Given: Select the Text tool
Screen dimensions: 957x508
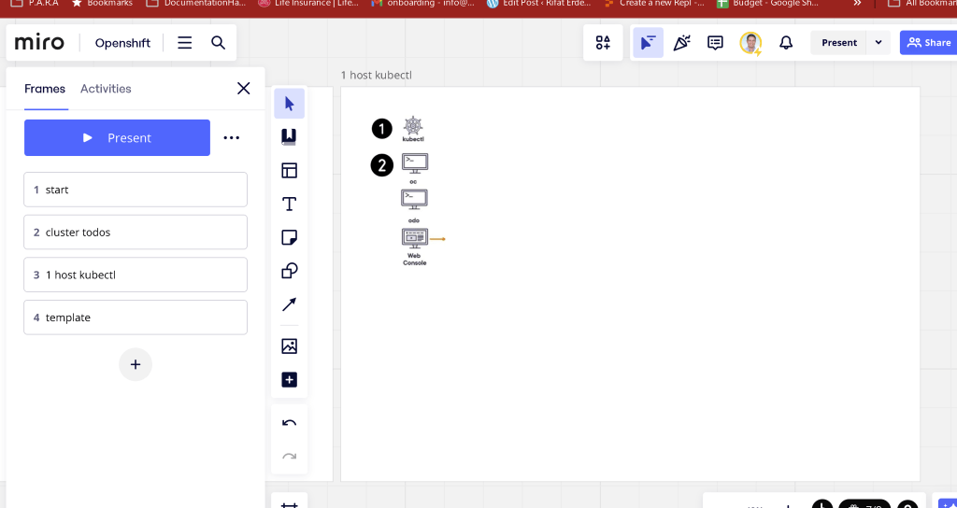Looking at the screenshot, I should 290,204.
